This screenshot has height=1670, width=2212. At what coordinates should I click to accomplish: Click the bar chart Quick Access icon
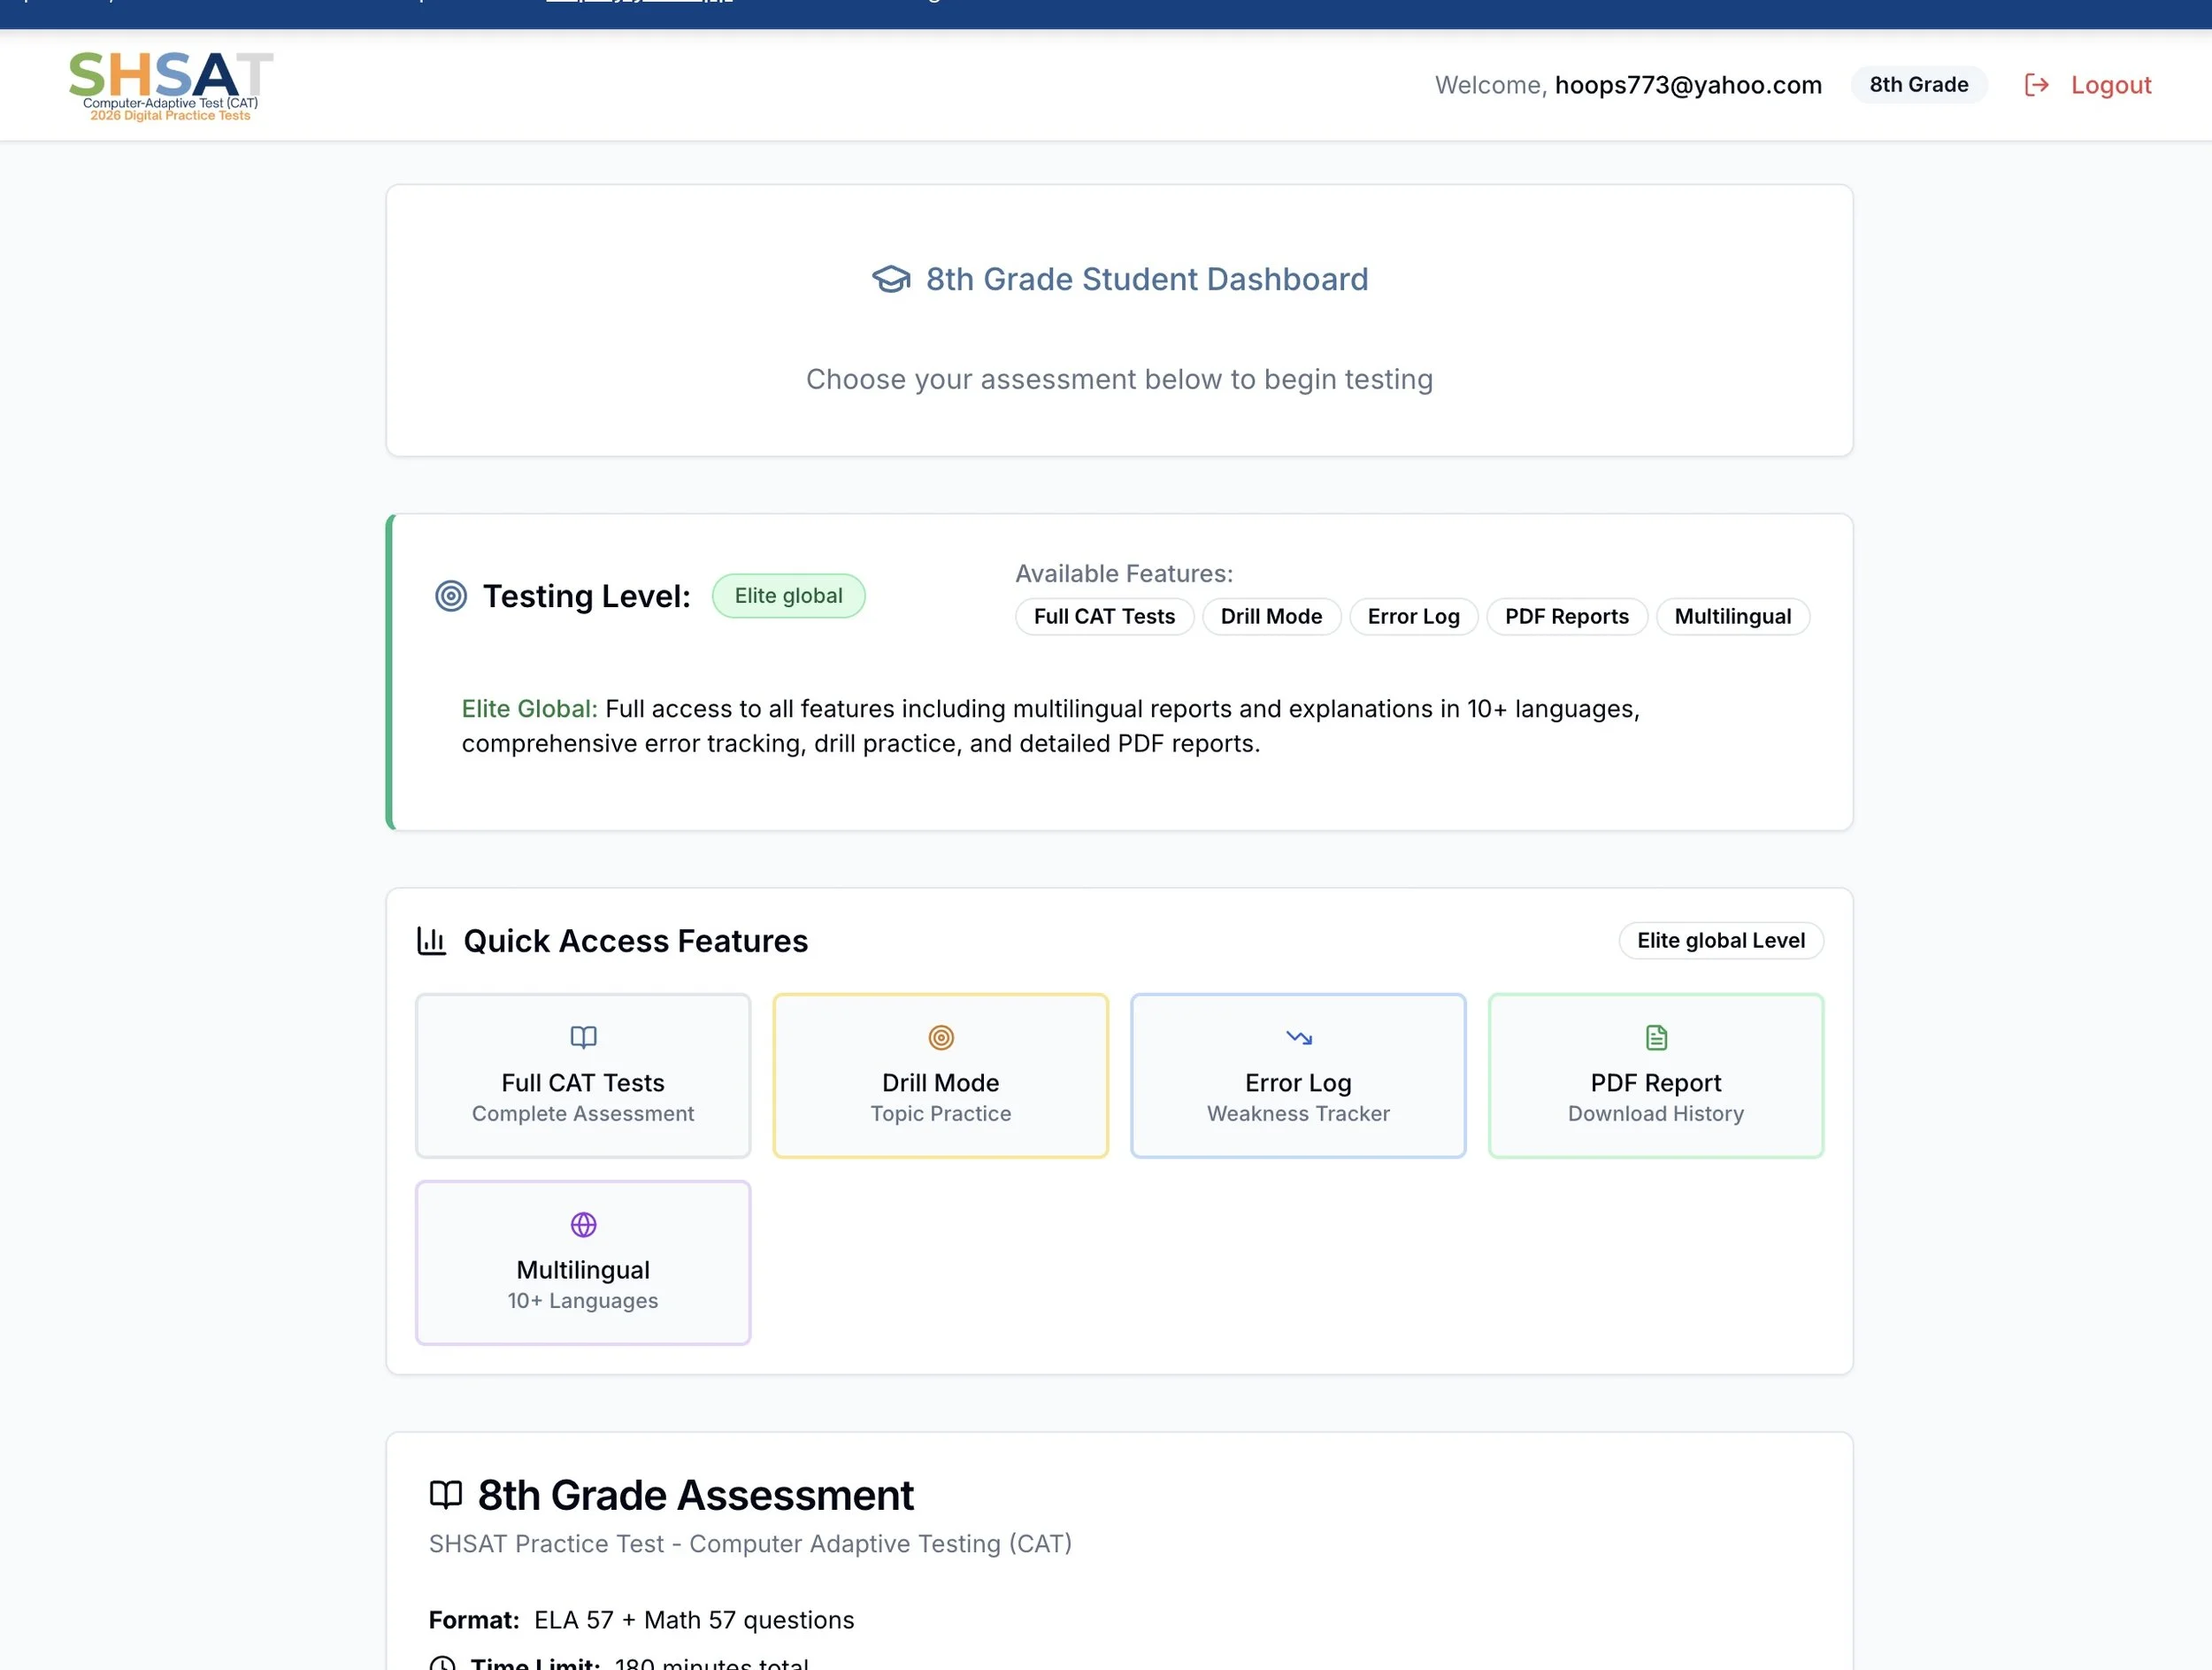click(x=431, y=941)
